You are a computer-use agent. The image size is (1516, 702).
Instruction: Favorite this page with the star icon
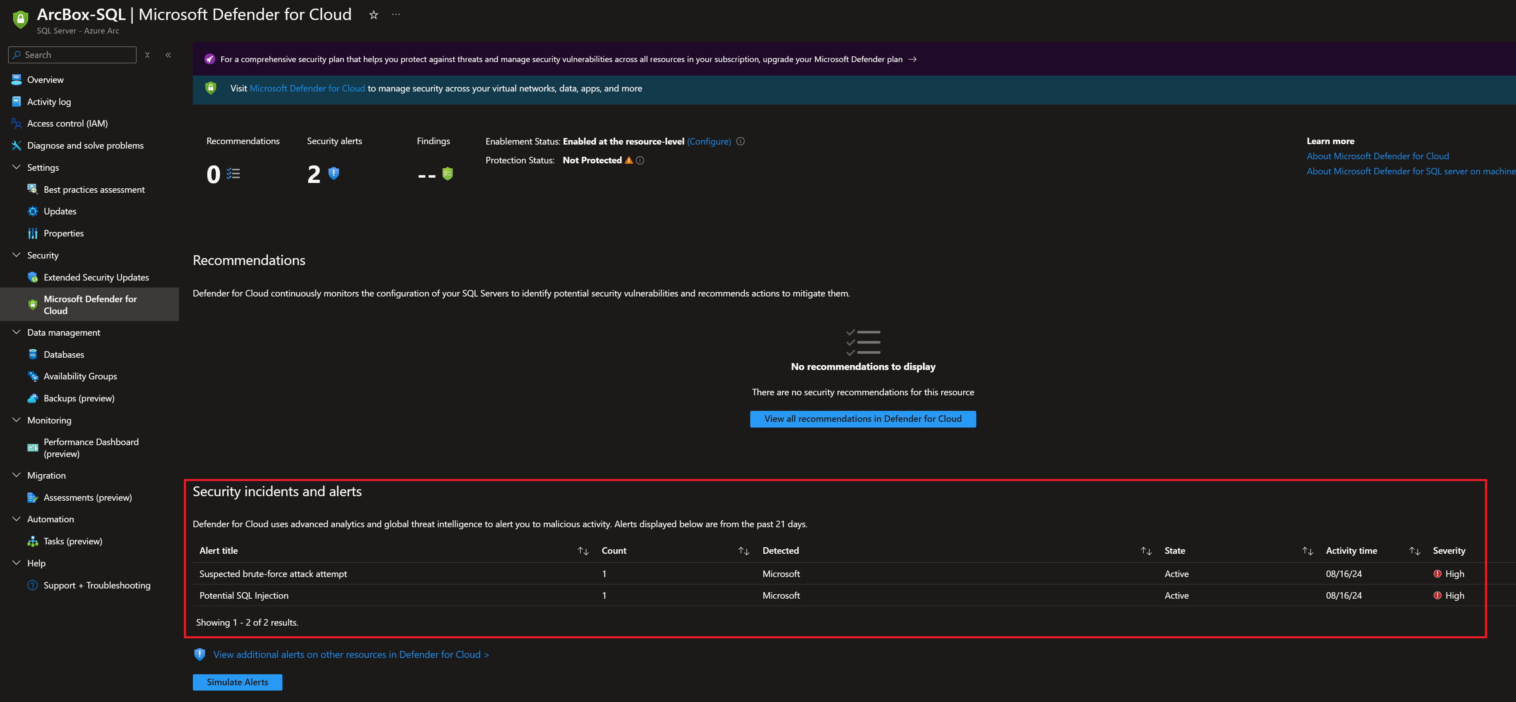(x=373, y=15)
